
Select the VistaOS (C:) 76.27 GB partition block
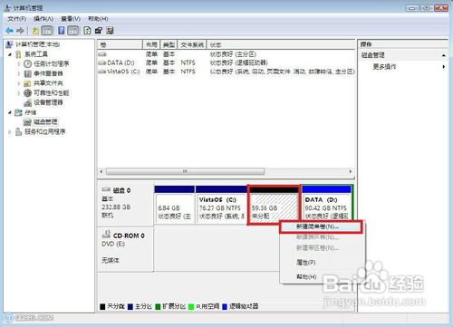(x=221, y=205)
